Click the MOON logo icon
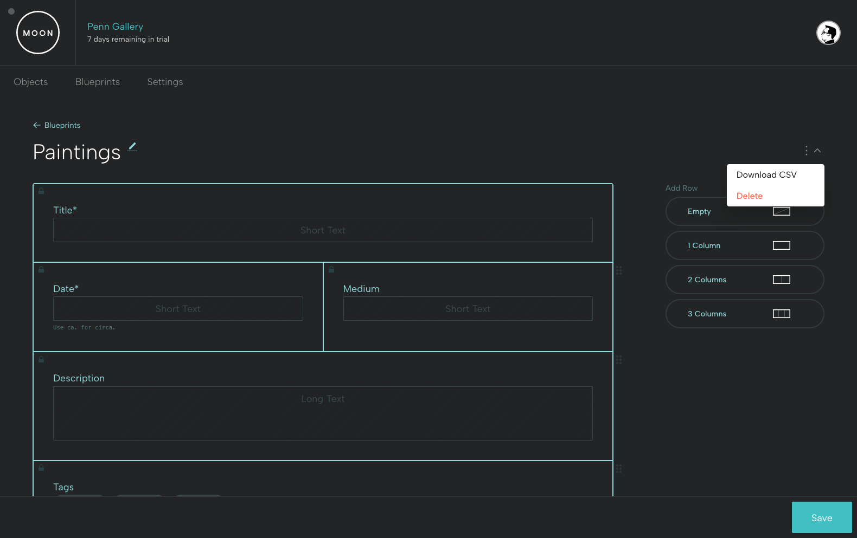This screenshot has height=538, width=857. coord(38,33)
